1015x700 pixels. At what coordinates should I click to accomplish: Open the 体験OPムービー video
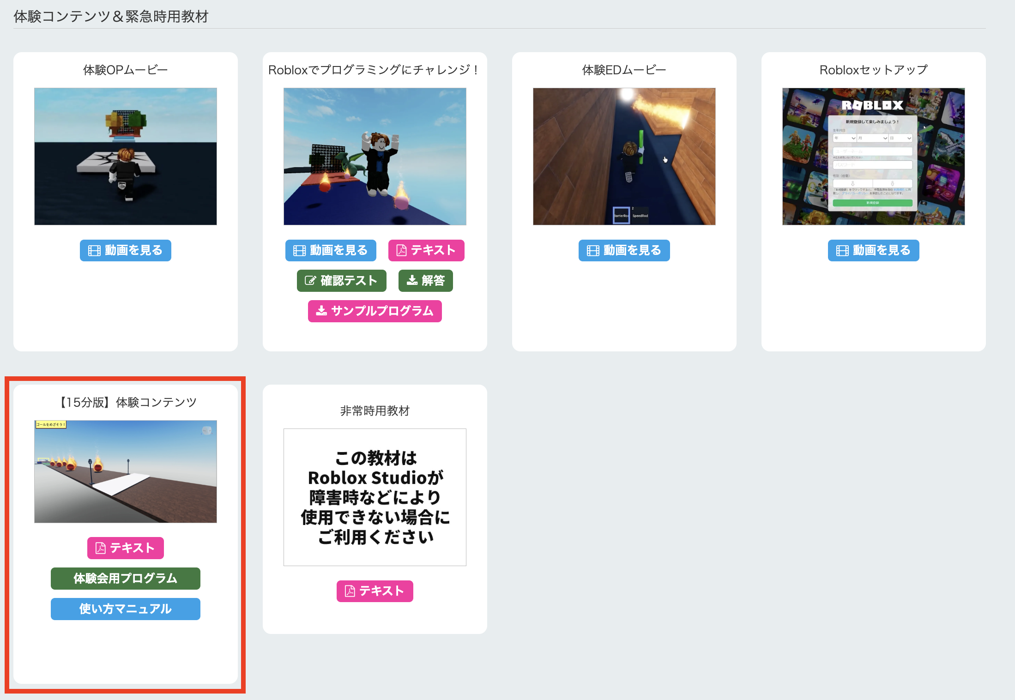click(125, 250)
